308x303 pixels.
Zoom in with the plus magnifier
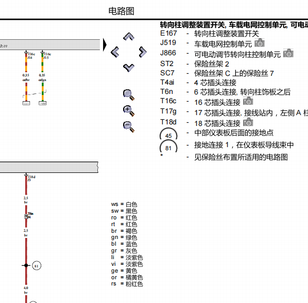coord(129,110)
